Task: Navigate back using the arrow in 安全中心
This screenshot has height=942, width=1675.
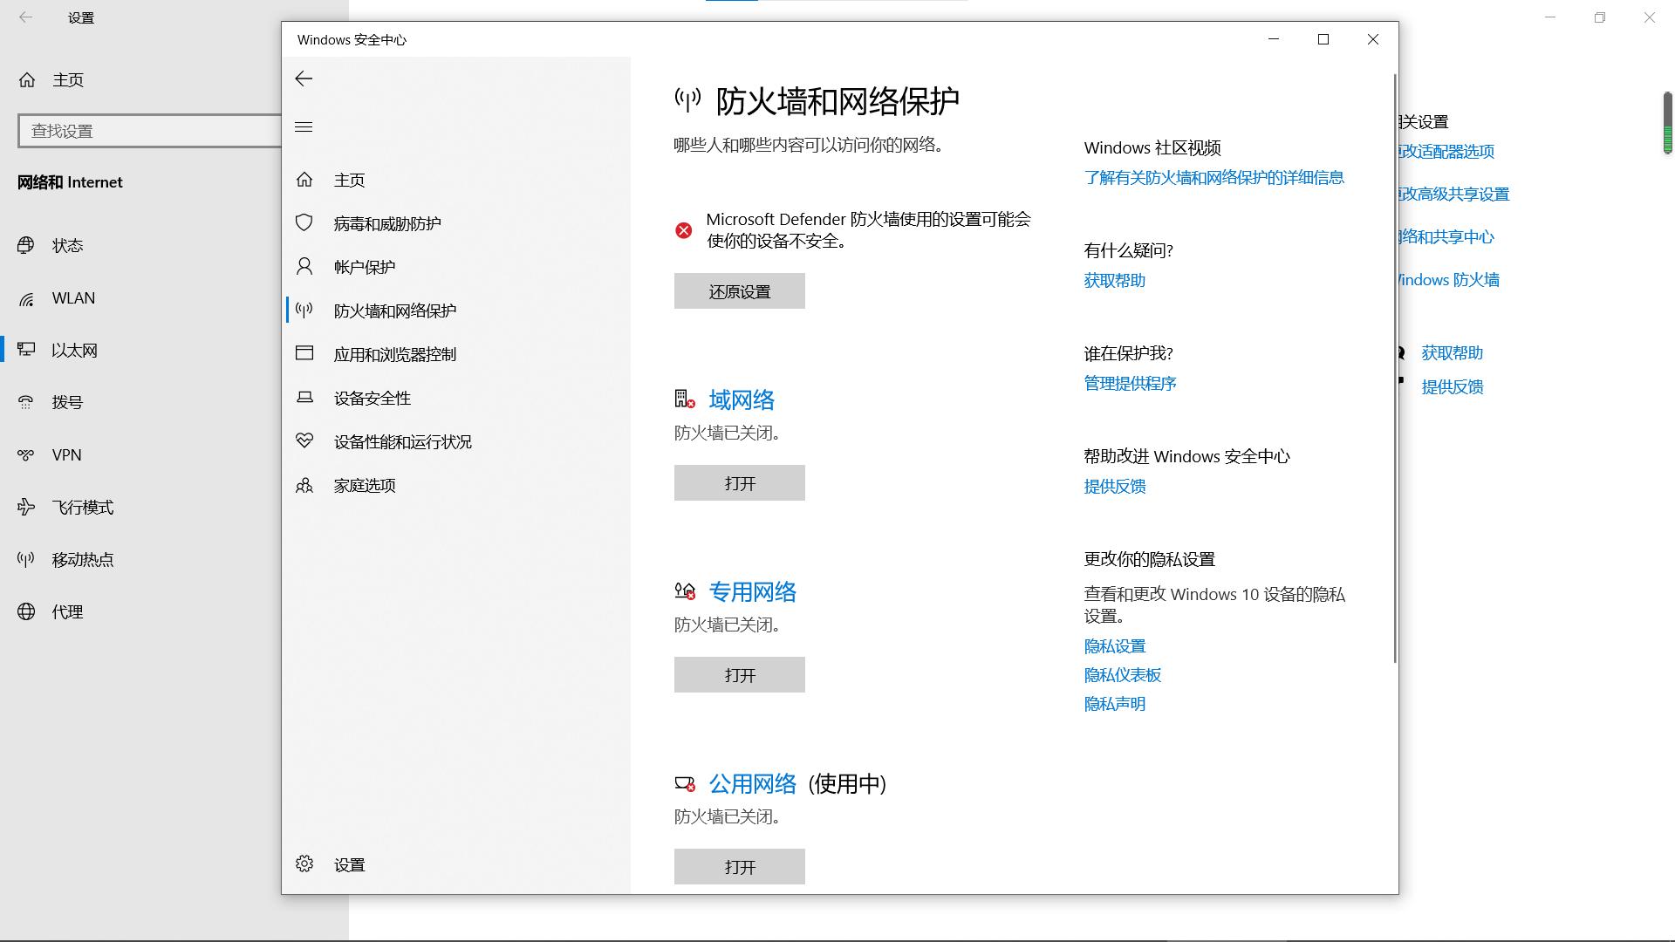Action: [304, 78]
